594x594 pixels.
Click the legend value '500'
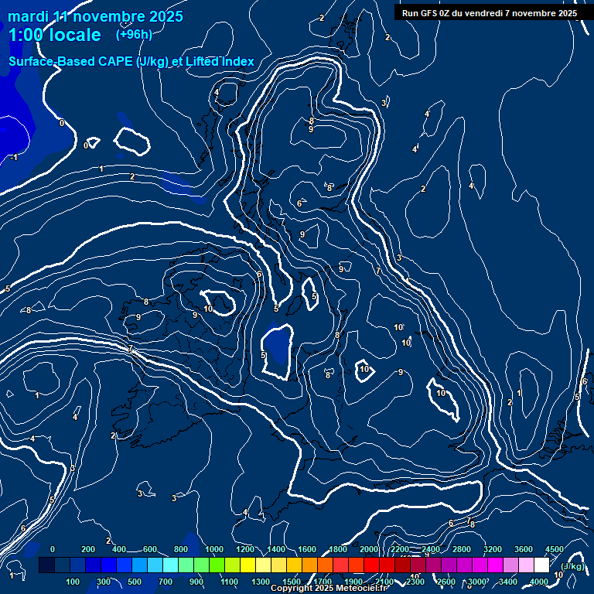pos(135,582)
